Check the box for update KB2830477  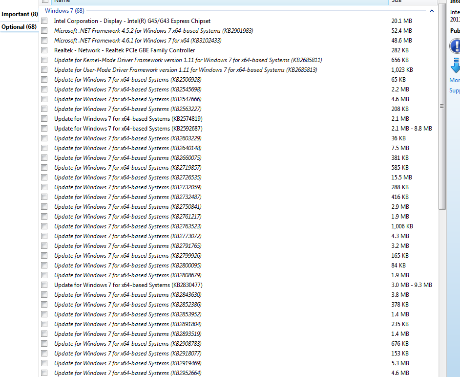pyautogui.click(x=45, y=285)
